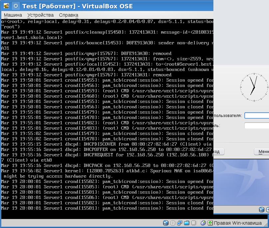Click the password input field
This screenshot has height=228, width=269.
click(x=257, y=126)
